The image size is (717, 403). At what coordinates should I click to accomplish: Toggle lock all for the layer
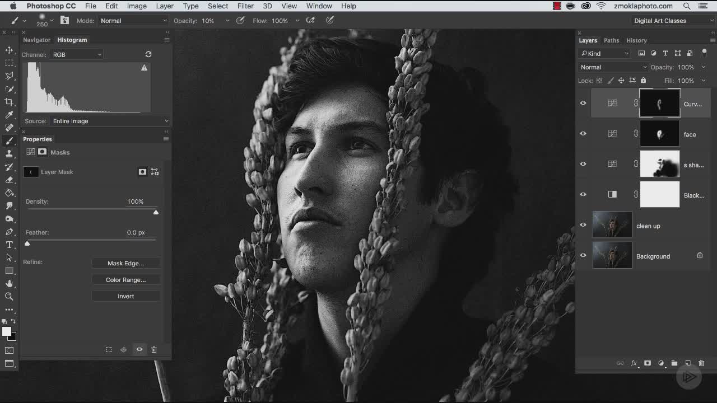point(643,81)
